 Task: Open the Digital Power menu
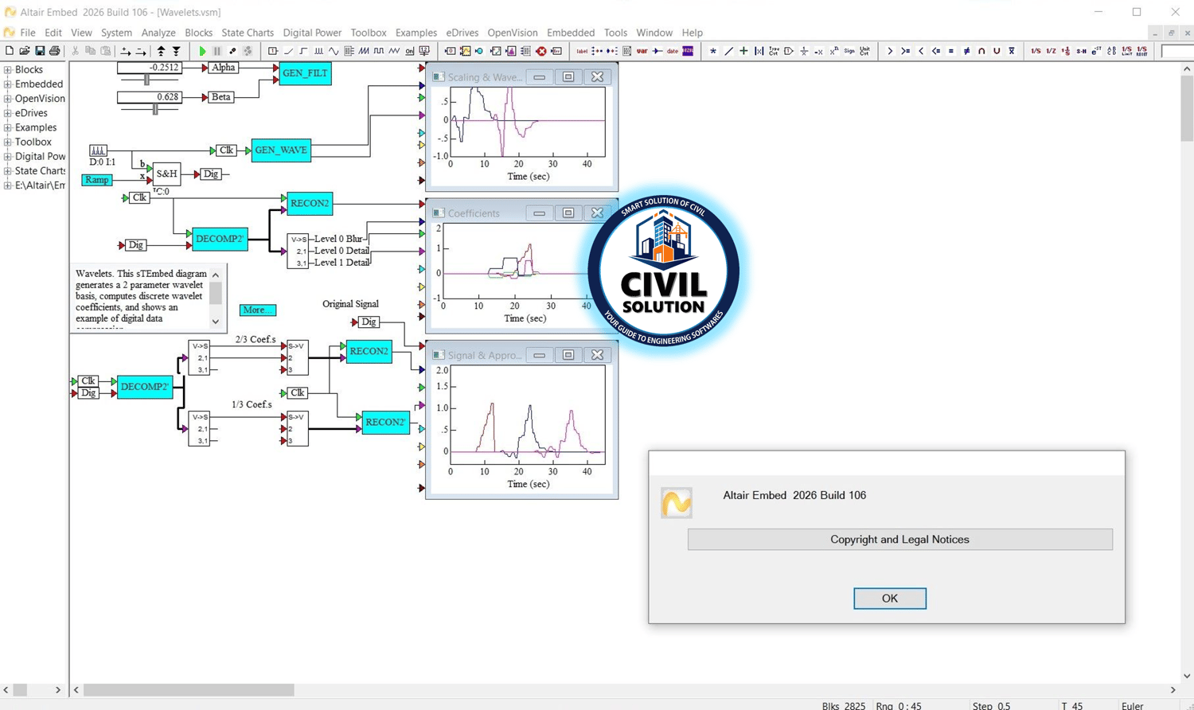[x=312, y=33]
